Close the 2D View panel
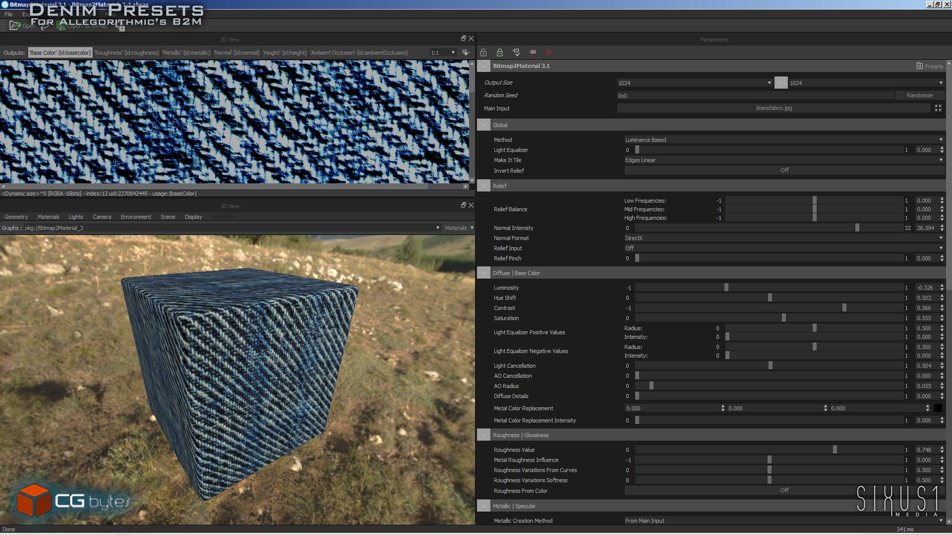This screenshot has height=535, width=952. point(471,38)
